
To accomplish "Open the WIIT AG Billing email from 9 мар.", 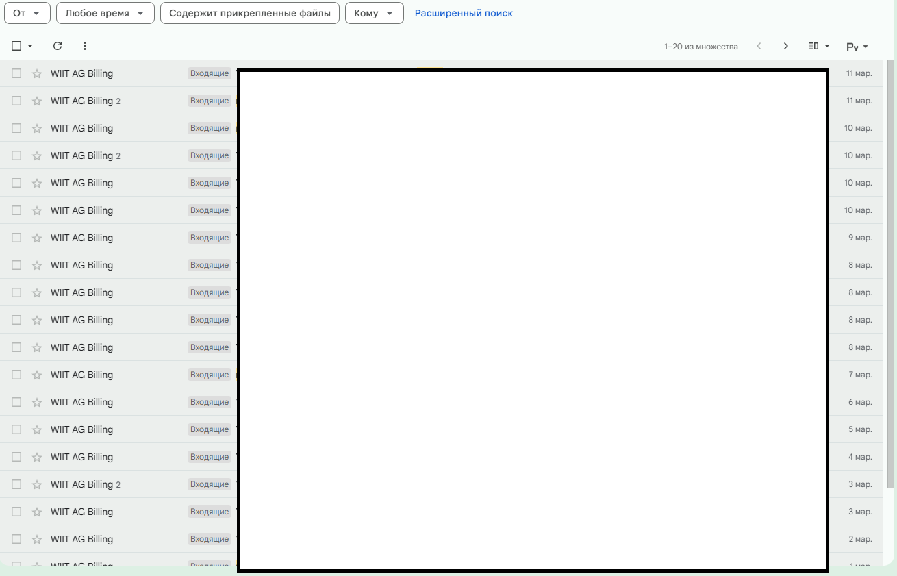I will tap(441, 238).
